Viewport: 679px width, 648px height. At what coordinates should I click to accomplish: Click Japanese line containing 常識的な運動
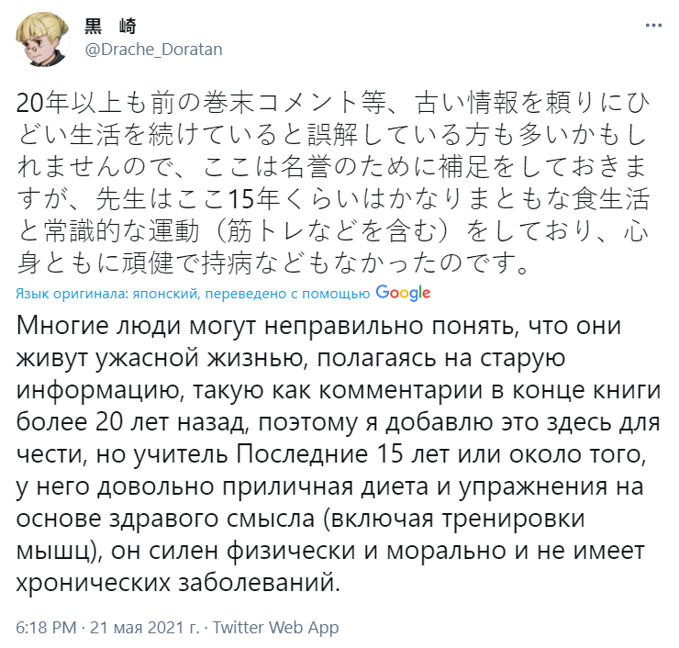click(x=332, y=231)
